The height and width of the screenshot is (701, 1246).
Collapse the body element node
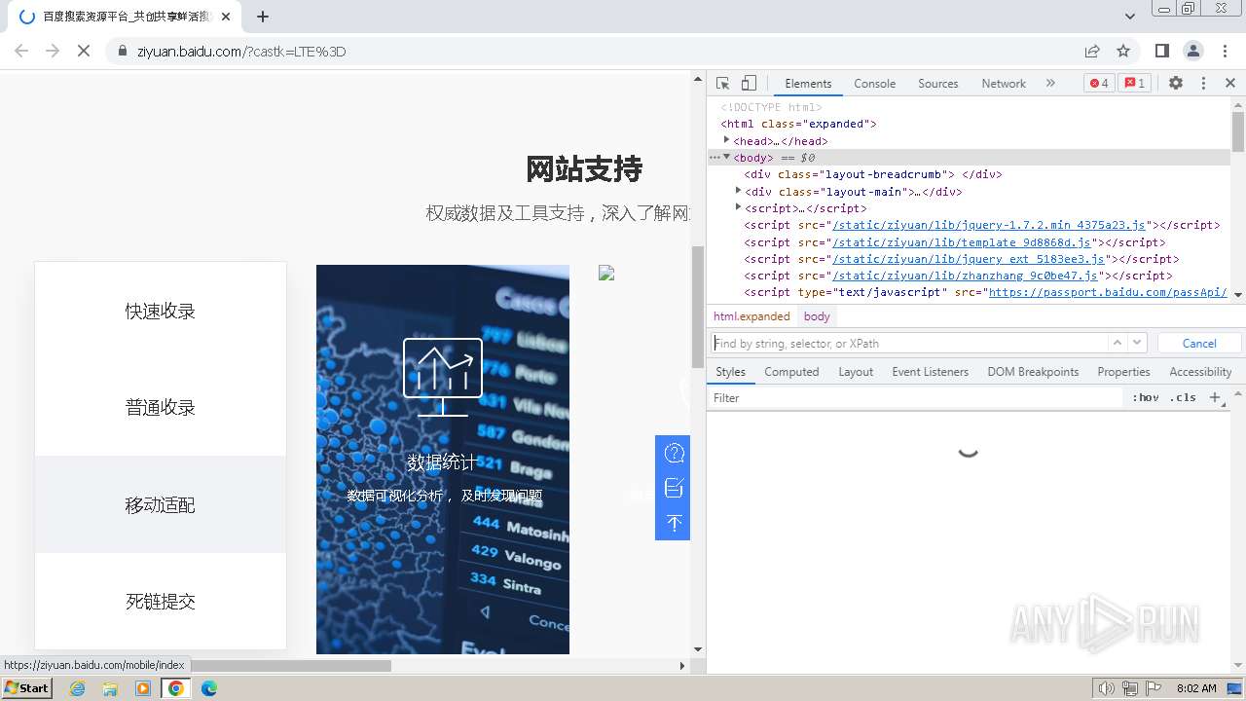(x=726, y=157)
